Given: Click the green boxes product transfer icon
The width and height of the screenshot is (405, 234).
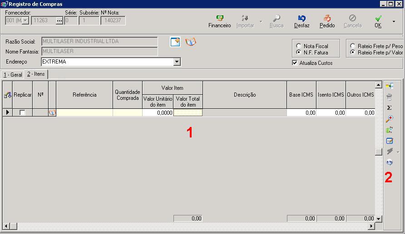Looking at the screenshot, I should [390, 130].
